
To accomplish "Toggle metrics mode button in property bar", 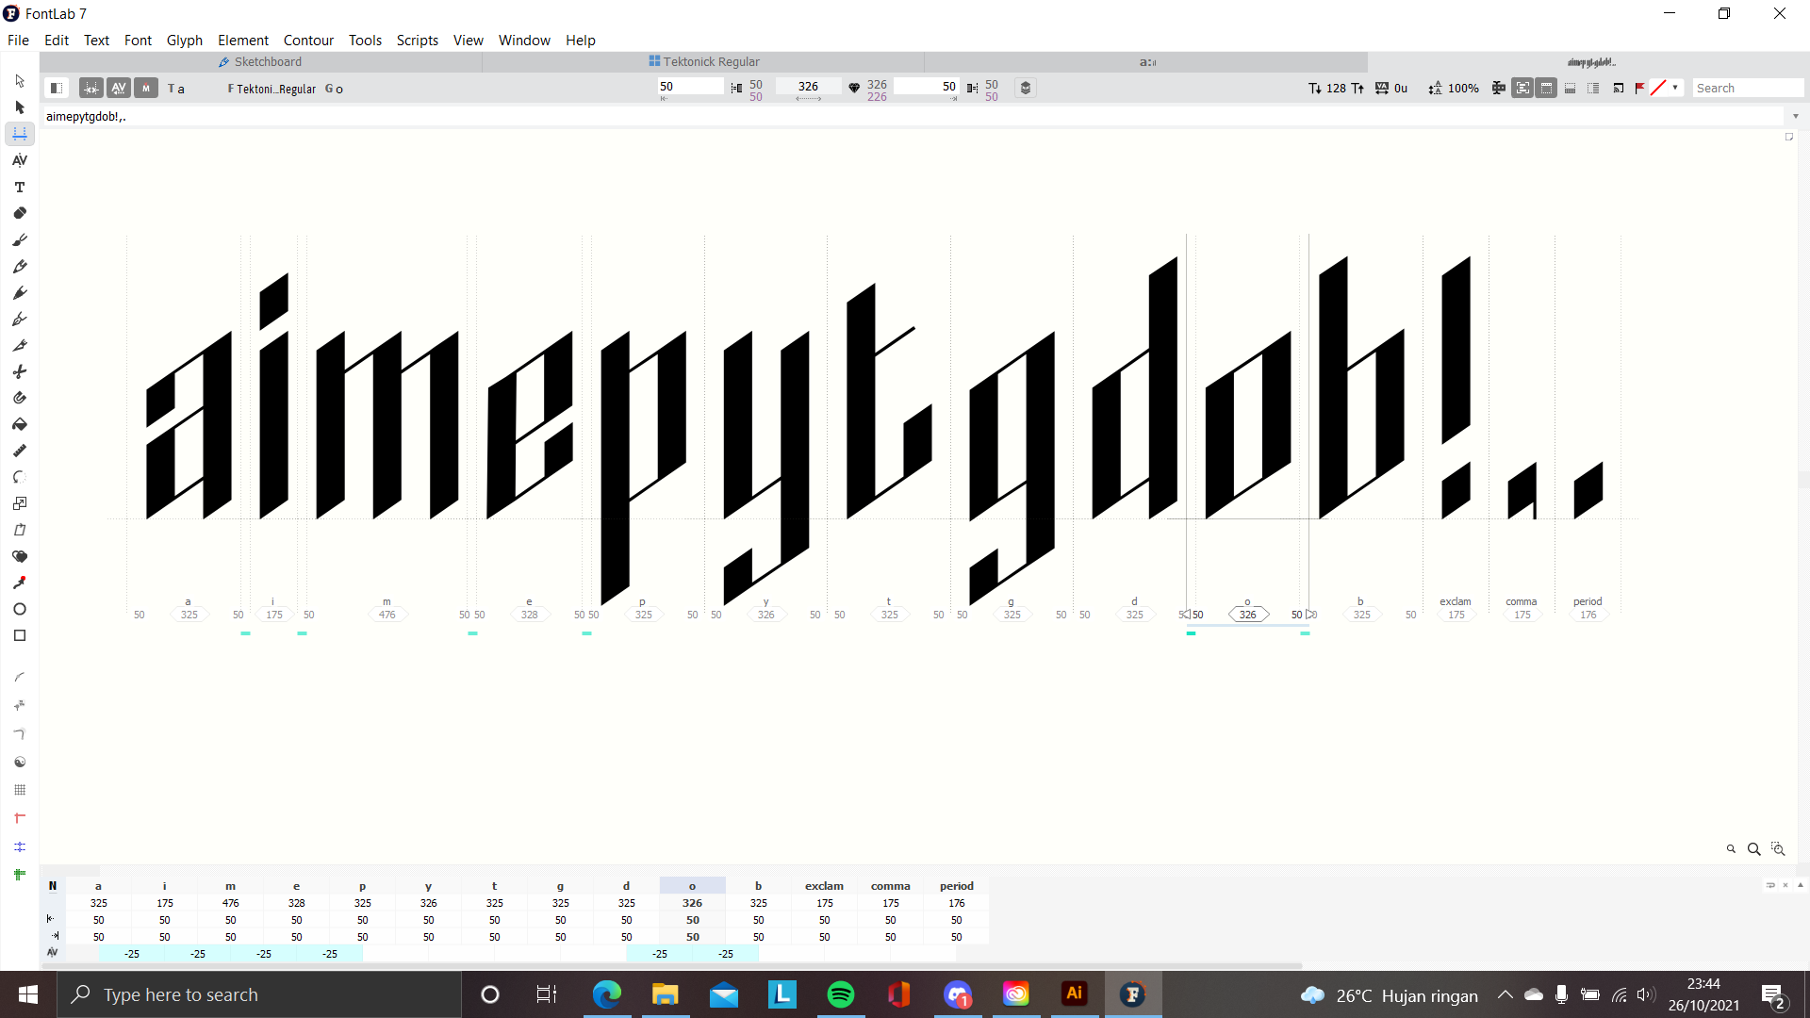I will (91, 88).
